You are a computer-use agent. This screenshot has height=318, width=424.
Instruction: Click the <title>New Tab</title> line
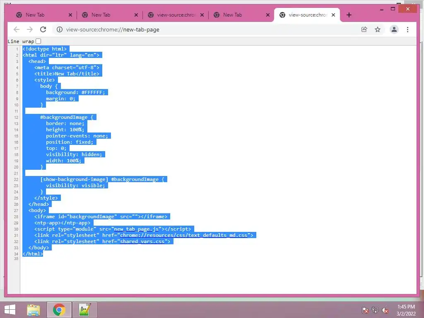(x=67, y=74)
